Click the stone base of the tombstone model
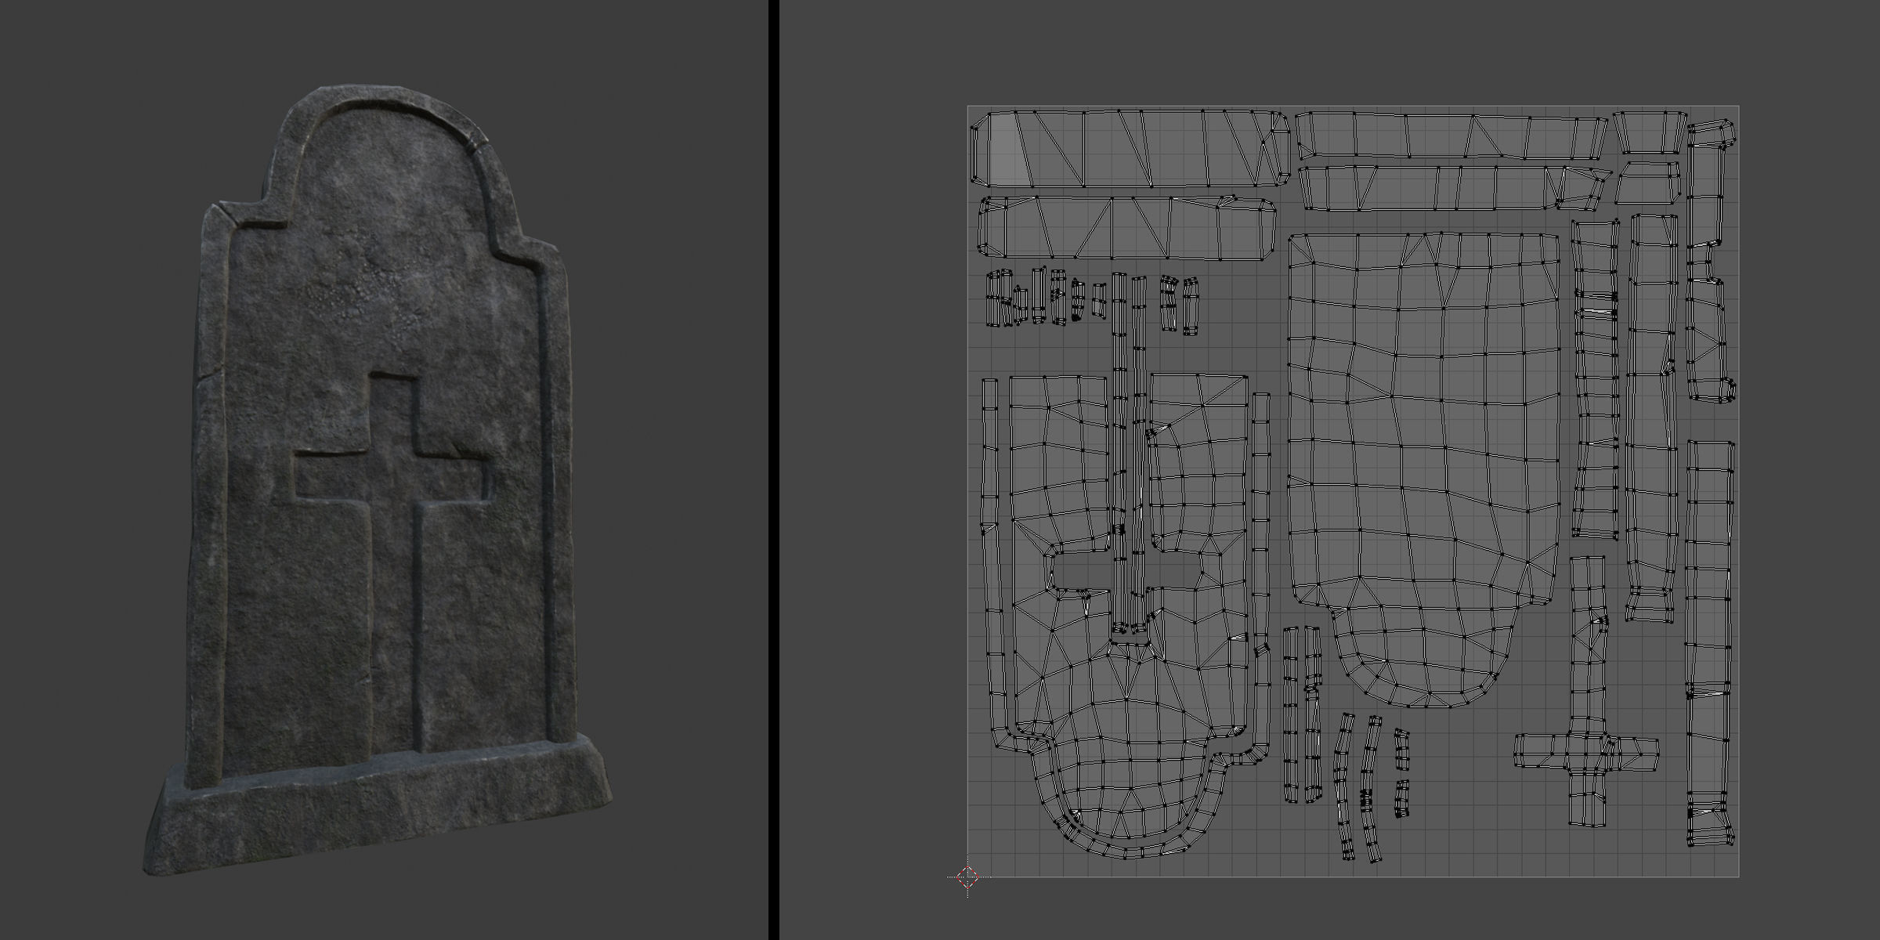Screen dimensions: 1880x940 tap(377, 806)
